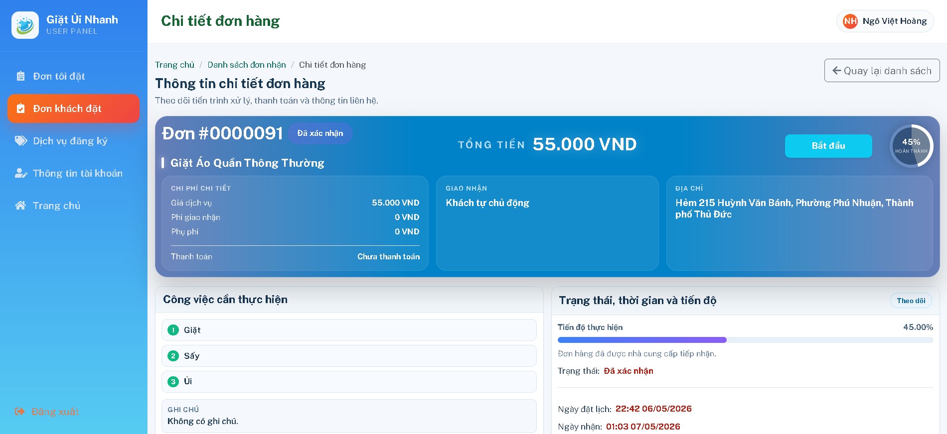Click the back arrow icon on Quay lại danh sách
This screenshot has height=434, width=947.
[x=837, y=71]
